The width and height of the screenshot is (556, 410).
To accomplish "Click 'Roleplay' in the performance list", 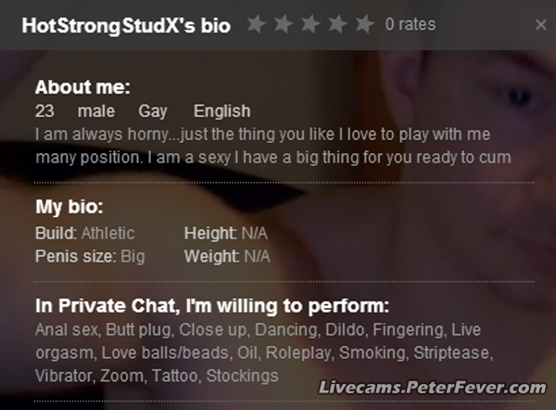I will [x=299, y=352].
